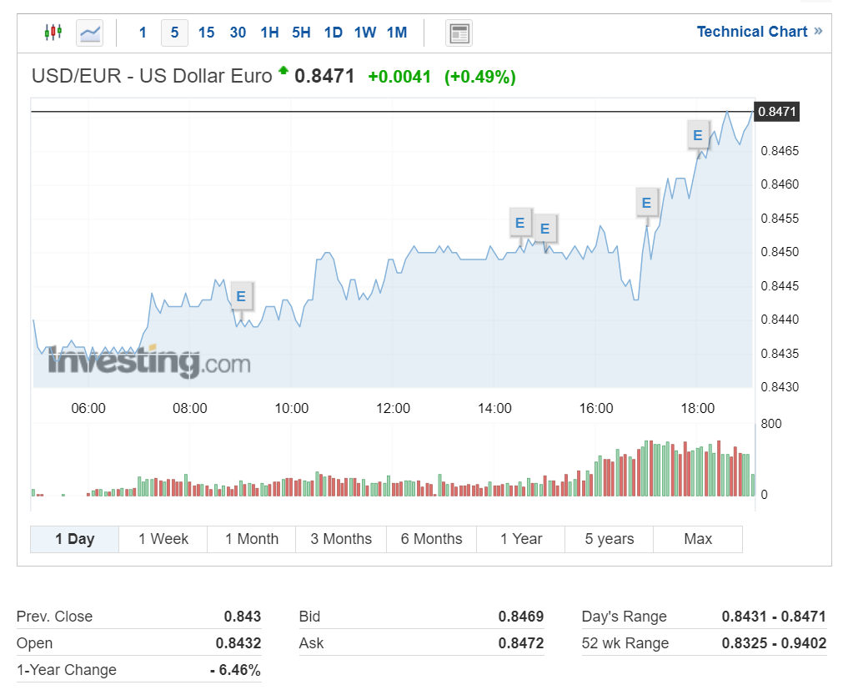The width and height of the screenshot is (843, 690).
Task: Set chart interval to 1 minute
Action: click(x=143, y=33)
